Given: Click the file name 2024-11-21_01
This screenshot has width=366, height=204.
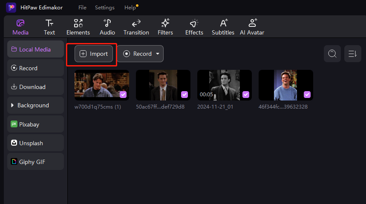Looking at the screenshot, I should click(215, 107).
